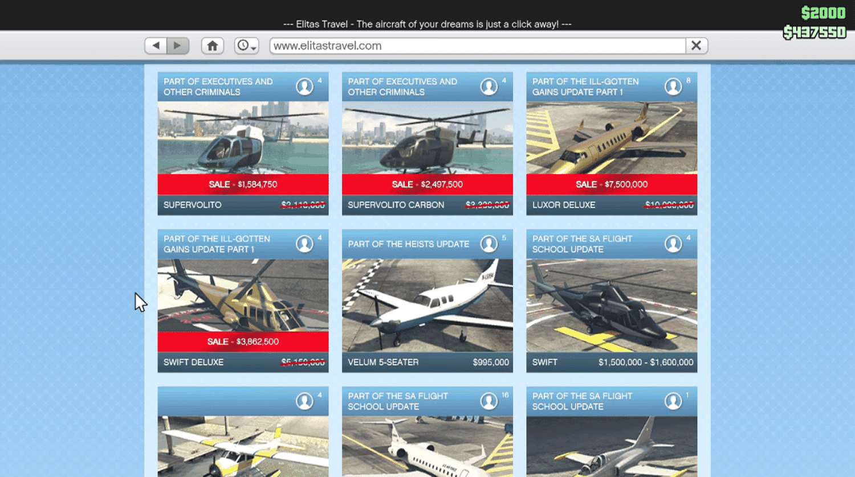
Task: Click the Swift Deluxe $3,862,500 sale banner
Action: 243,342
